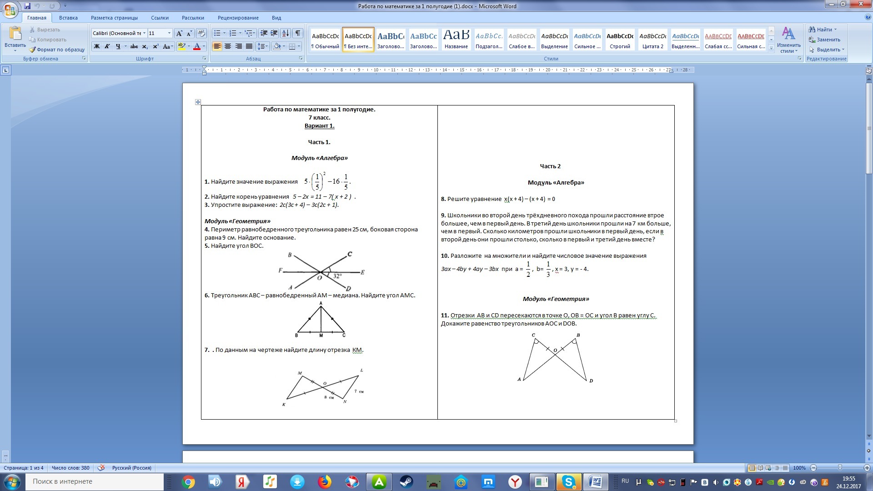Open the Рецензирование ribbon tab
The image size is (873, 491).
(238, 18)
